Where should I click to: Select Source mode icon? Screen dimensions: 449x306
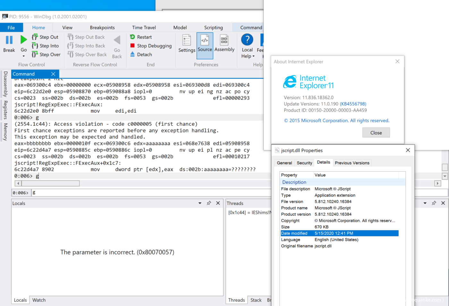point(205,40)
